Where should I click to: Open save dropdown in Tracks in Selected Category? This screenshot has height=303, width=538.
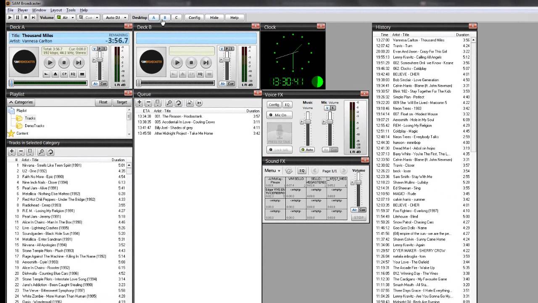[x=30, y=152]
